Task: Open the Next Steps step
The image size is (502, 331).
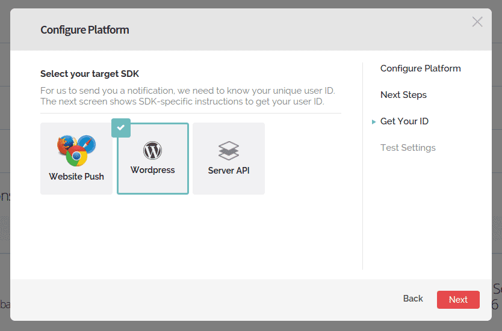Action: click(x=403, y=95)
